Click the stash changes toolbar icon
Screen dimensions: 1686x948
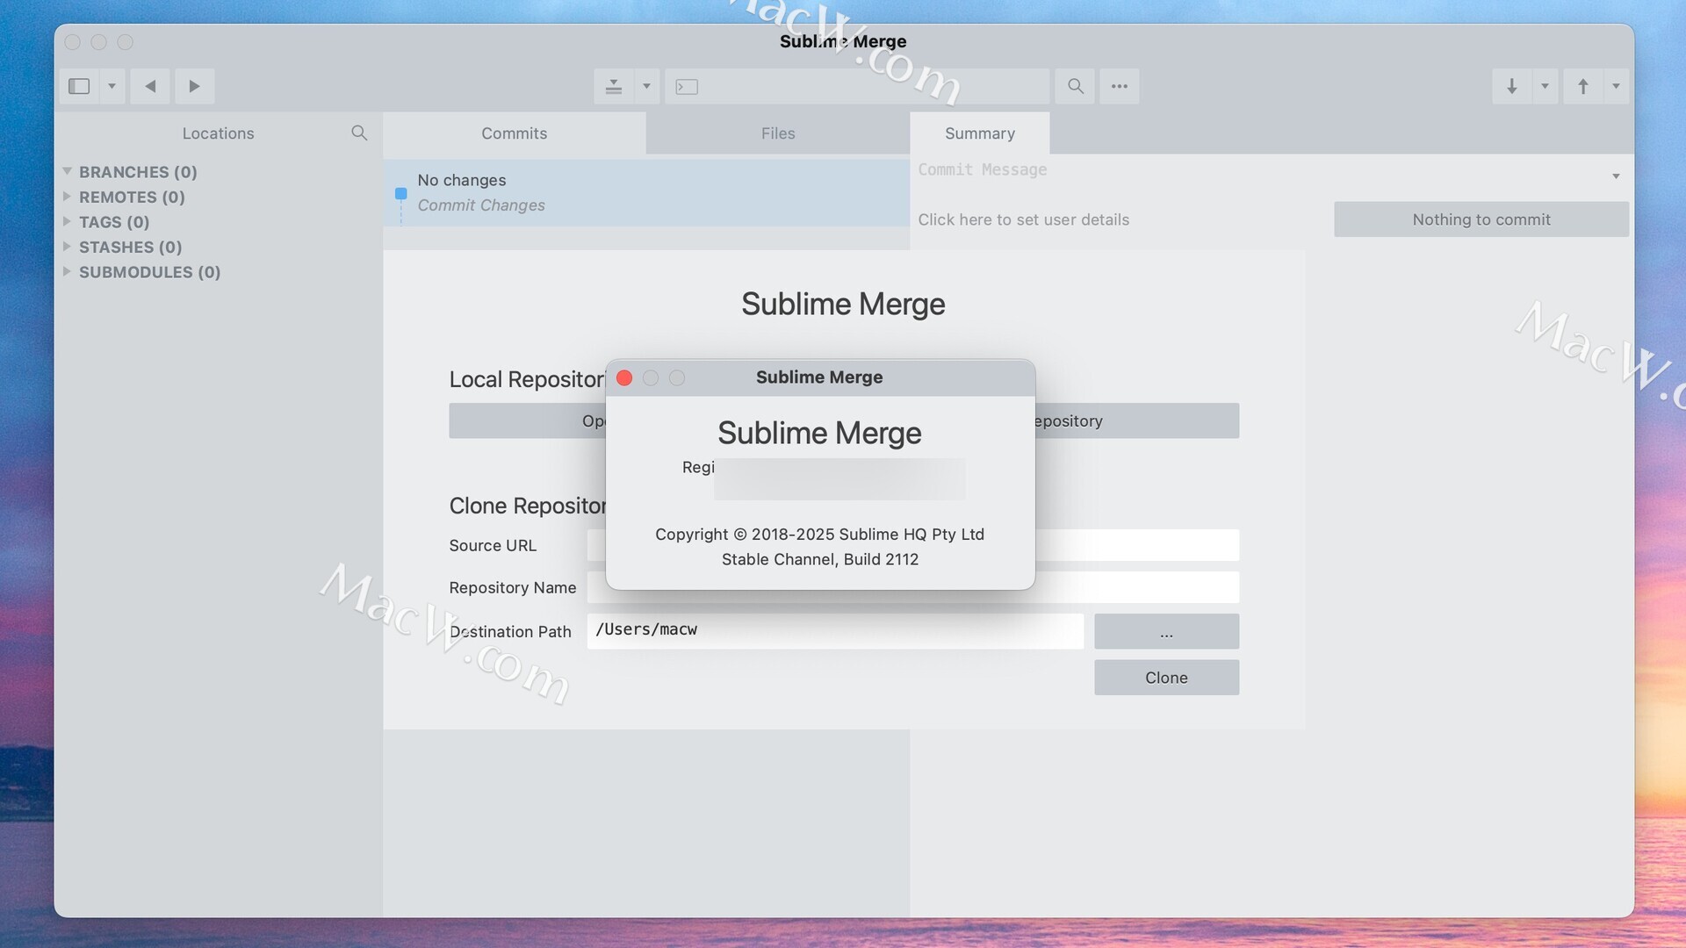pyautogui.click(x=614, y=86)
